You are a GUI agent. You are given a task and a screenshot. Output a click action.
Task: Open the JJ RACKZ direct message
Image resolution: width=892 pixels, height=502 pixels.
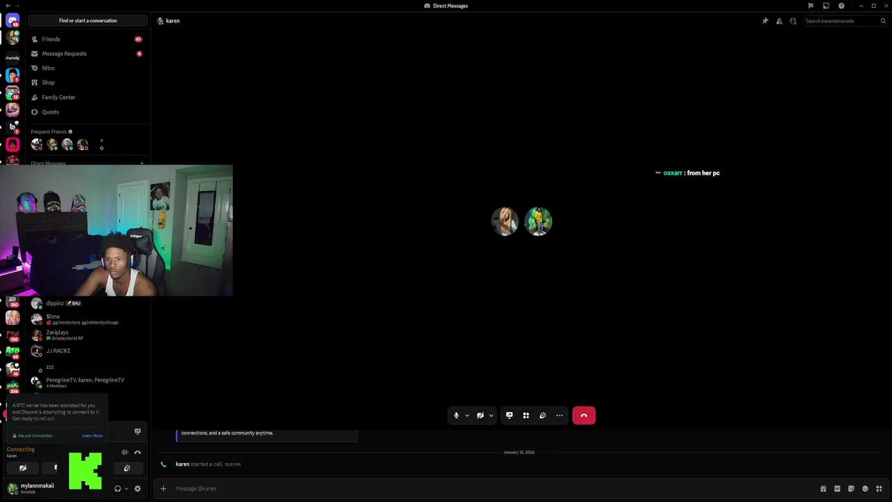point(88,351)
